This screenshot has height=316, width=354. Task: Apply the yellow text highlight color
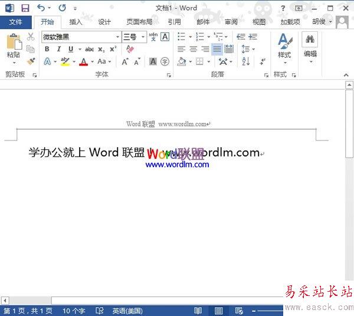[65, 61]
